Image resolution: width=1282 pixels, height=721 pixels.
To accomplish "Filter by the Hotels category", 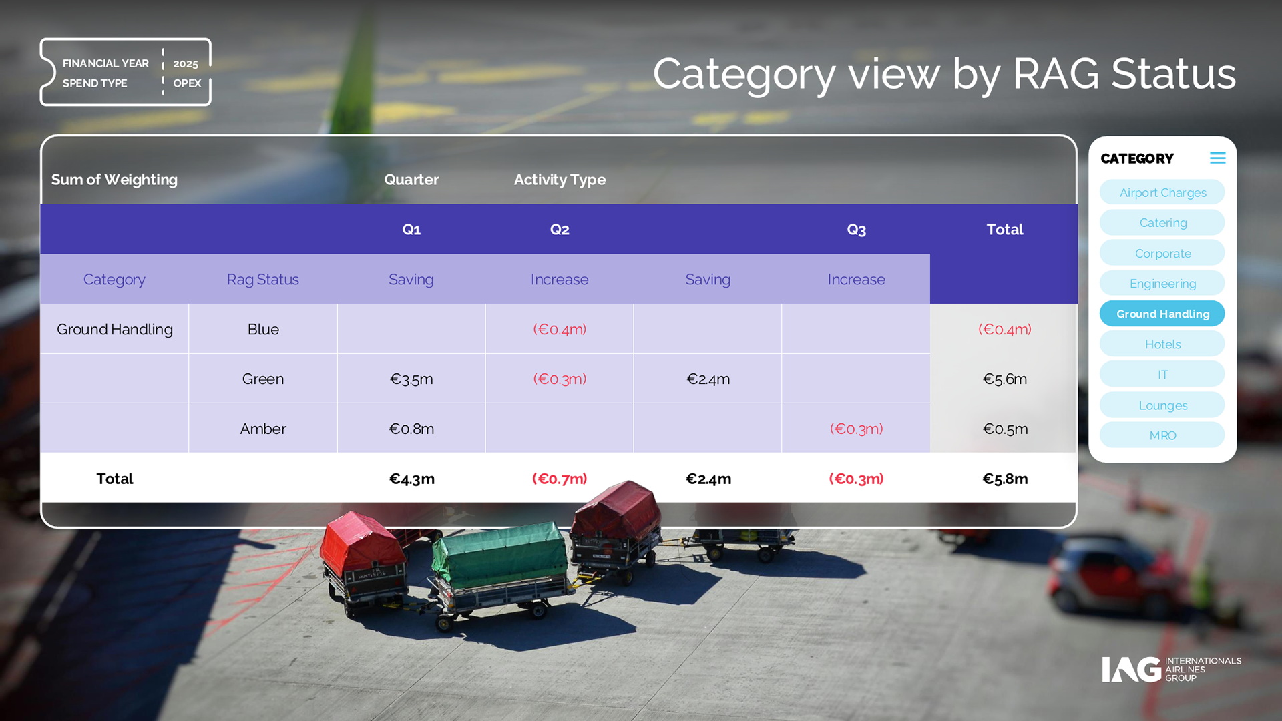I will [1162, 344].
